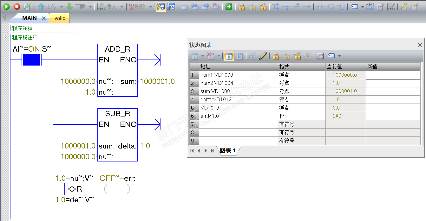
Task: Select the err output coil
Action: tap(117, 189)
